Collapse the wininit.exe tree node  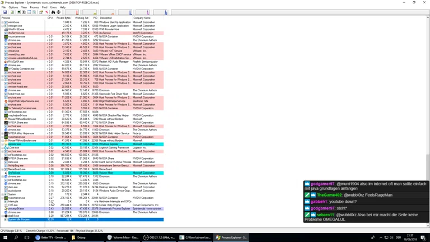pyautogui.click(x=3, y=22)
